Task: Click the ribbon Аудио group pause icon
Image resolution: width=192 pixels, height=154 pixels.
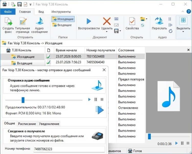Action: tap(170, 19)
